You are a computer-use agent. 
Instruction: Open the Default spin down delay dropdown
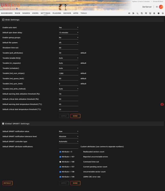pos(69,33)
